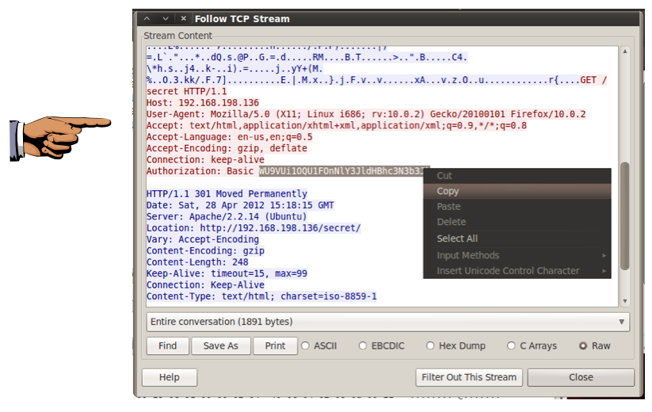This screenshot has width=652, height=412.
Task: Click the 'Host: 192.168.198.136' line
Action: 203,103
